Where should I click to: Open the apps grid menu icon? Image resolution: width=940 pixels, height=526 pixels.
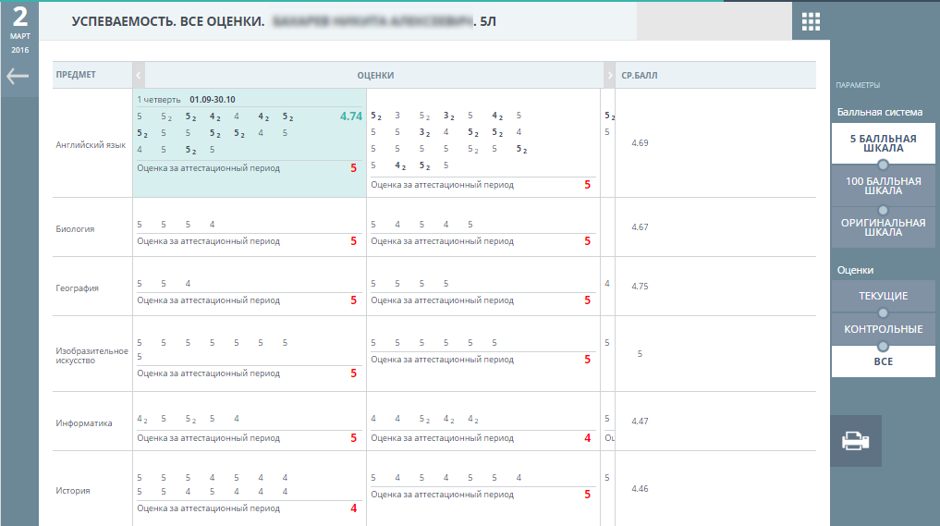coord(811,21)
